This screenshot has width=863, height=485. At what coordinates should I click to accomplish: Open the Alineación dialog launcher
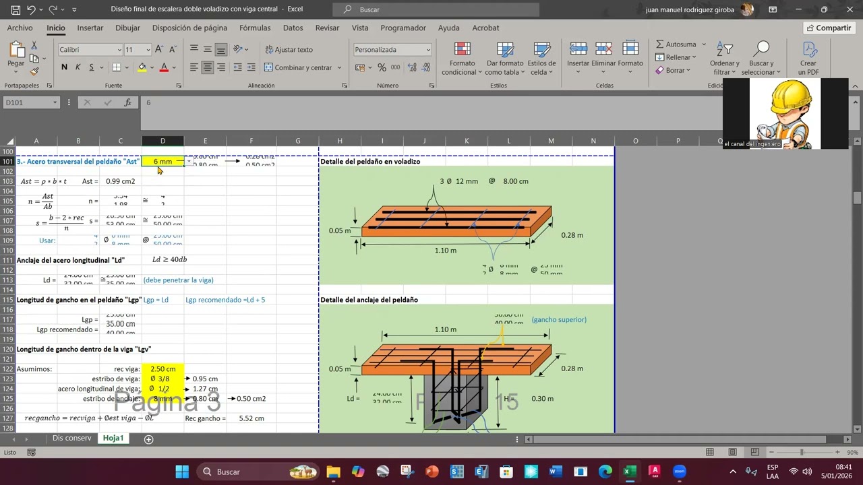345,86
